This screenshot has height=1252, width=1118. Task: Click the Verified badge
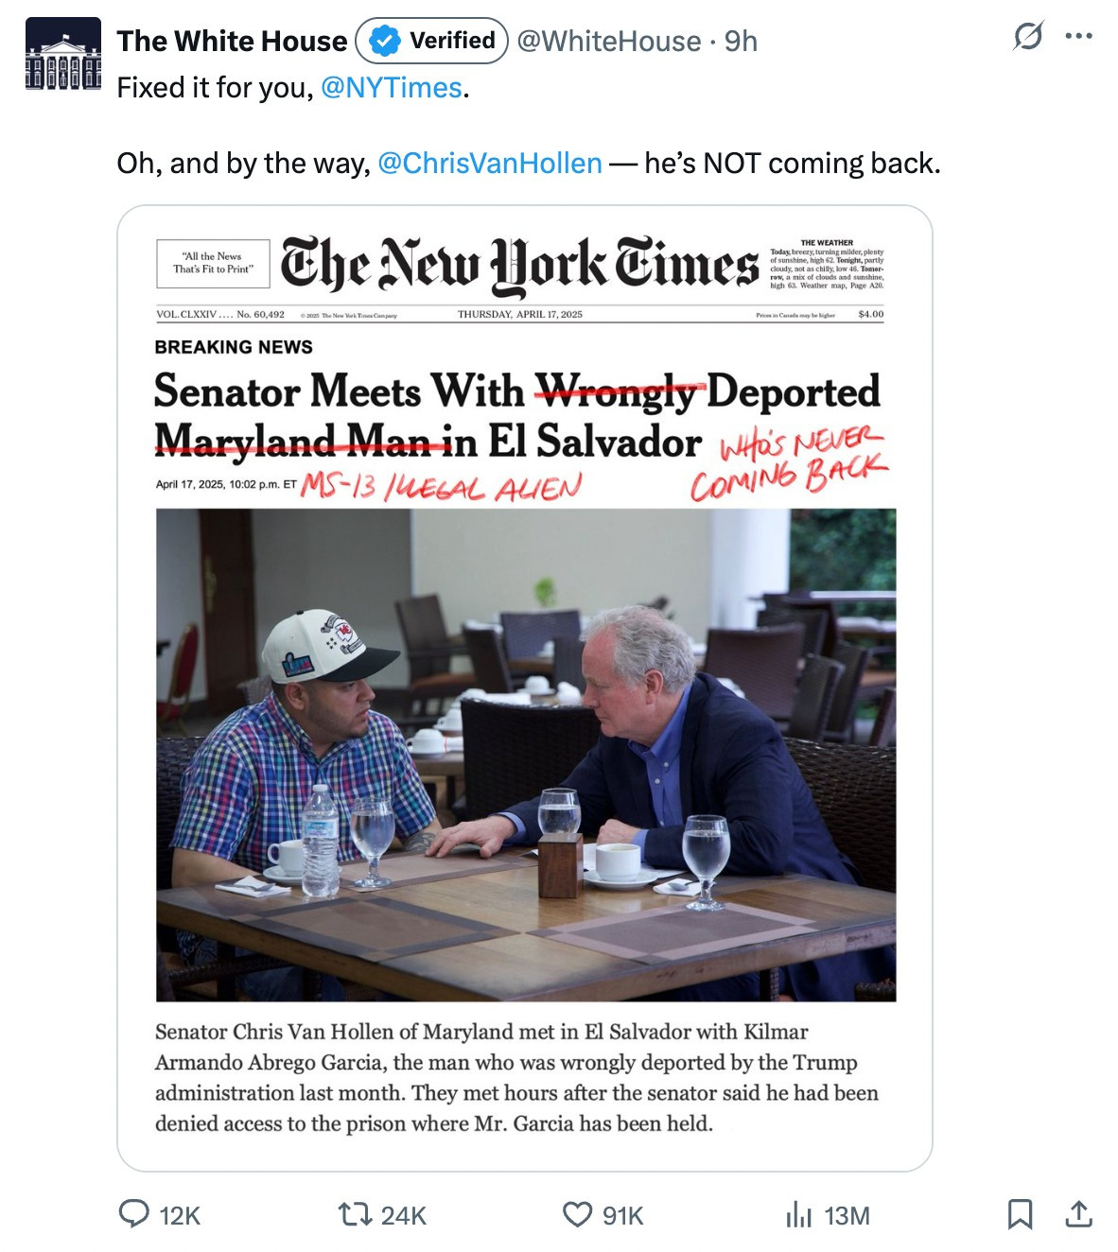432,41
